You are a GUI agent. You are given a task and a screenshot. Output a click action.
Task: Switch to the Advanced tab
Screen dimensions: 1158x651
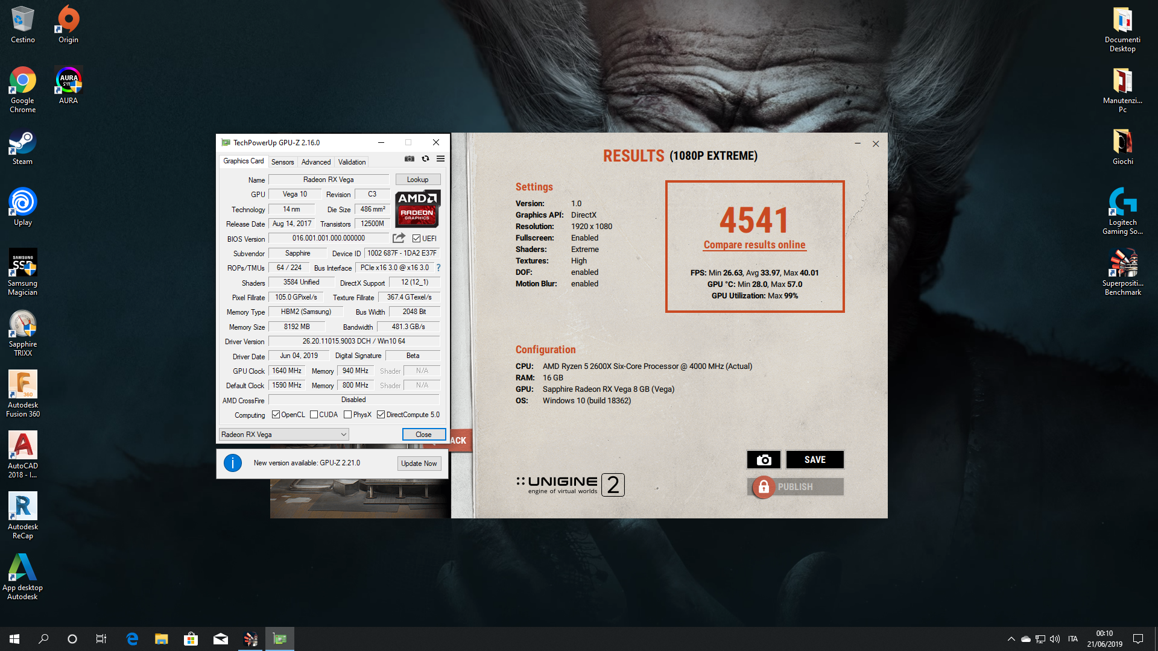316,162
